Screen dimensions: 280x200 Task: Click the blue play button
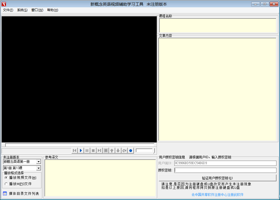pos(81,151)
